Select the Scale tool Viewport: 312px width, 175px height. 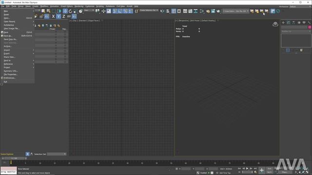point(76,11)
